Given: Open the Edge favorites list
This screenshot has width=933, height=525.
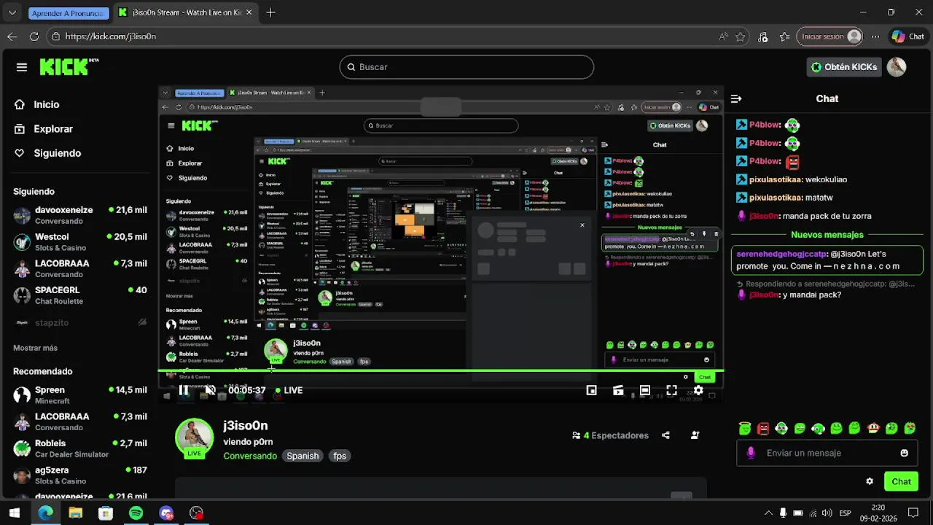Looking at the screenshot, I should [784, 36].
